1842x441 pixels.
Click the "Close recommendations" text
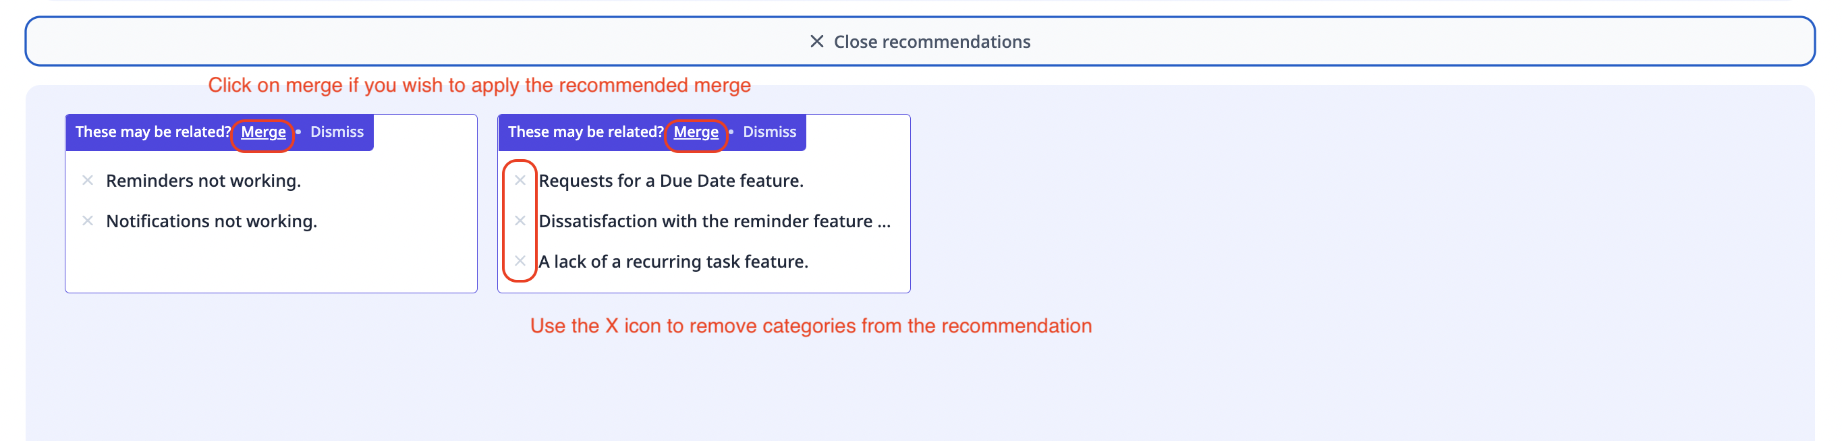click(x=932, y=41)
